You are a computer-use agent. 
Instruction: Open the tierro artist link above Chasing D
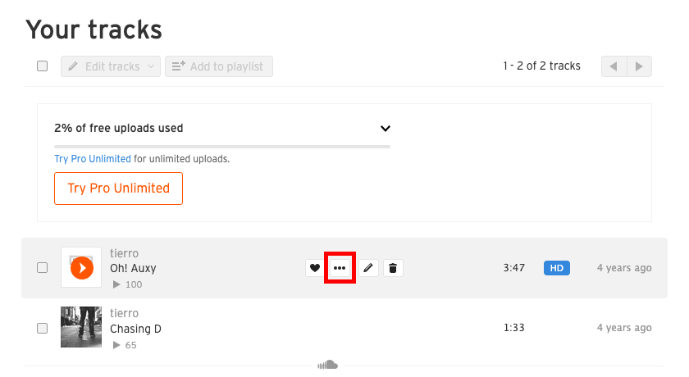pos(124,314)
